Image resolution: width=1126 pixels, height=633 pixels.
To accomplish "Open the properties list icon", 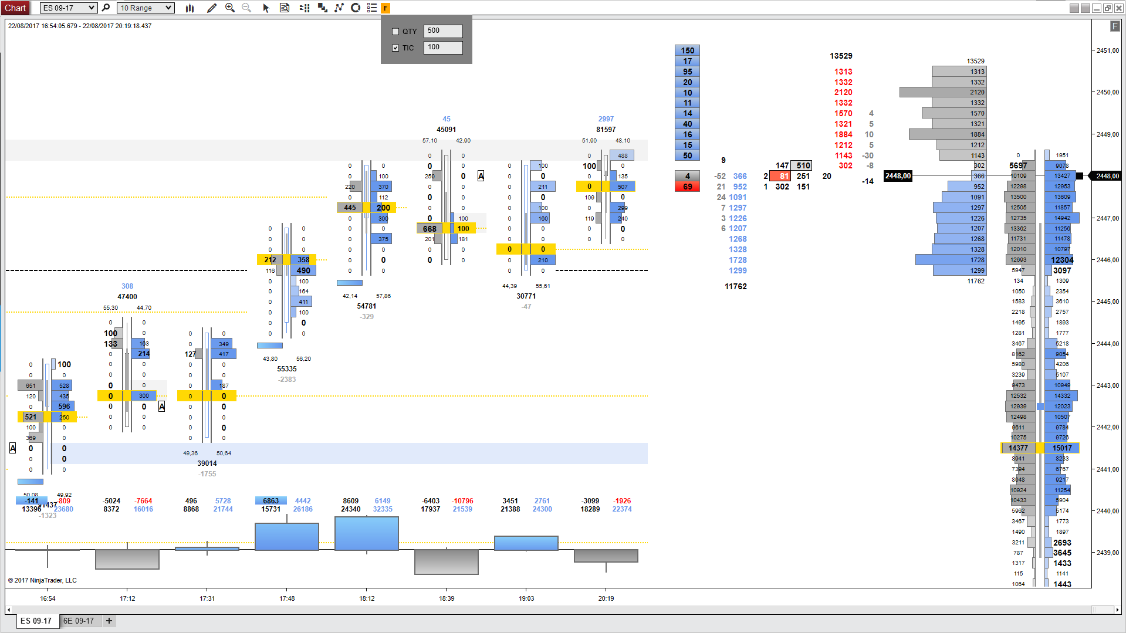I will pos(371,8).
